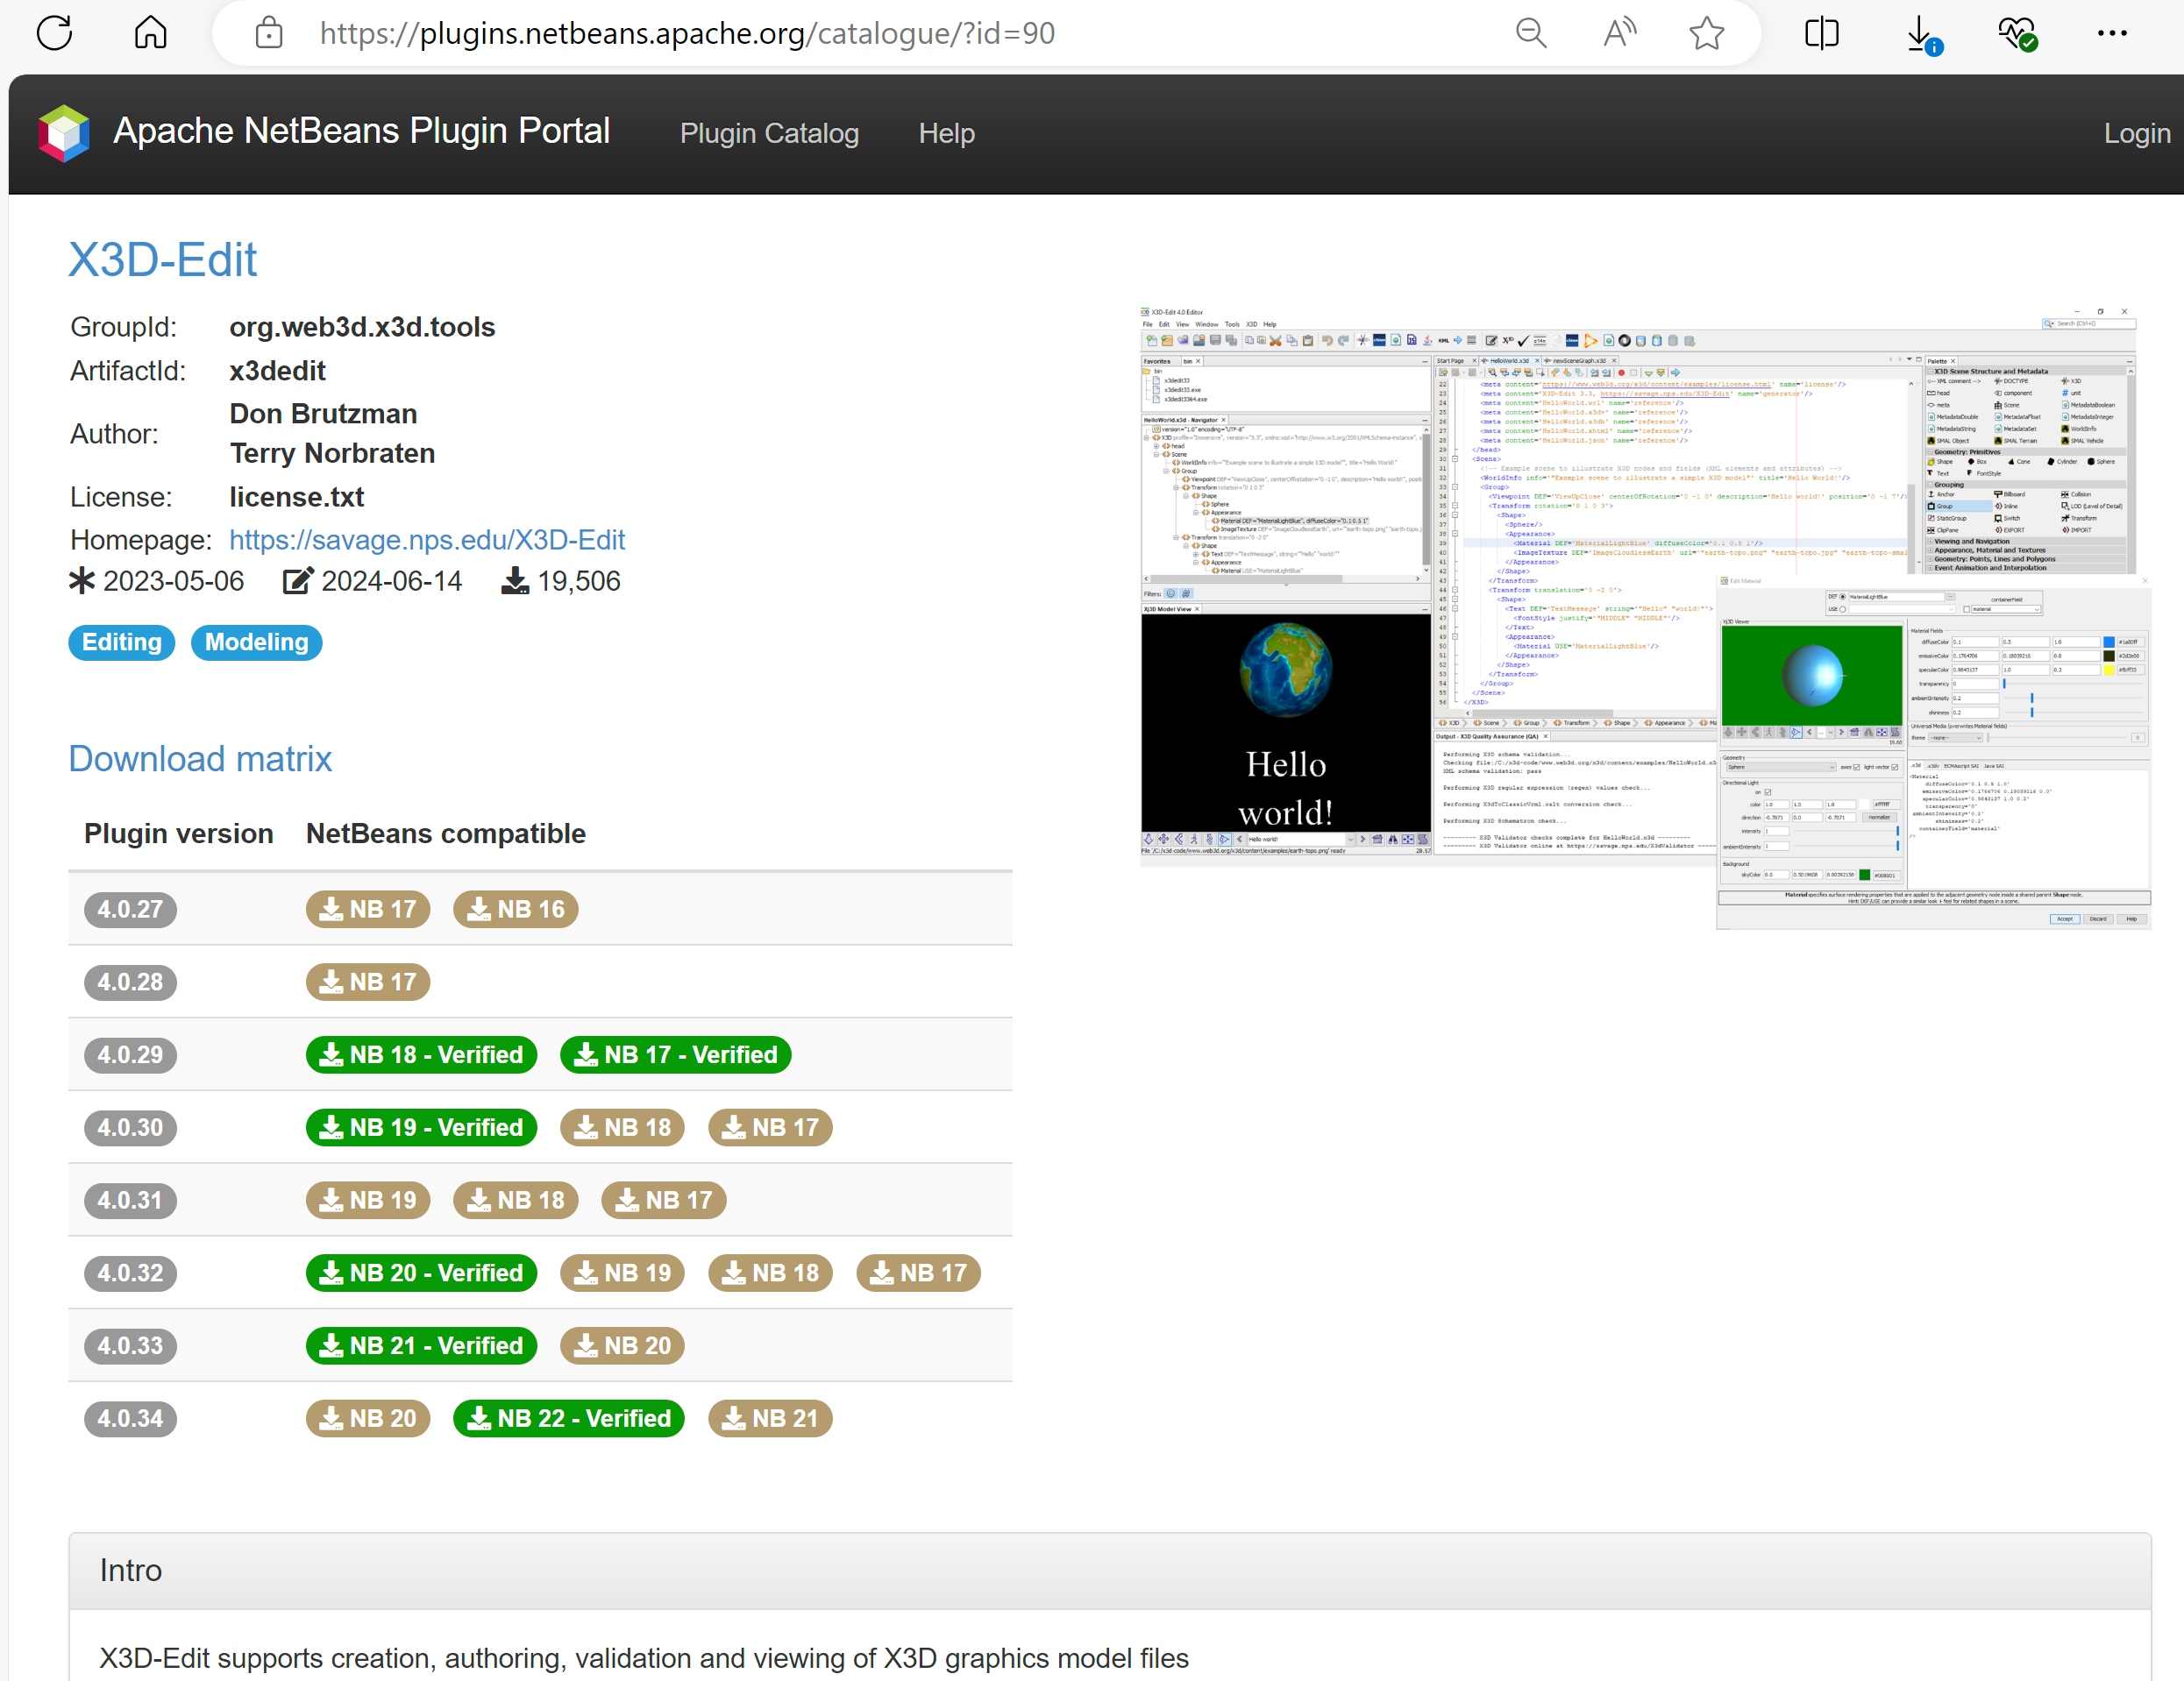Open the Apache NetBeans Plugin Portal title link
This screenshot has width=2184, height=1681.
[x=361, y=131]
